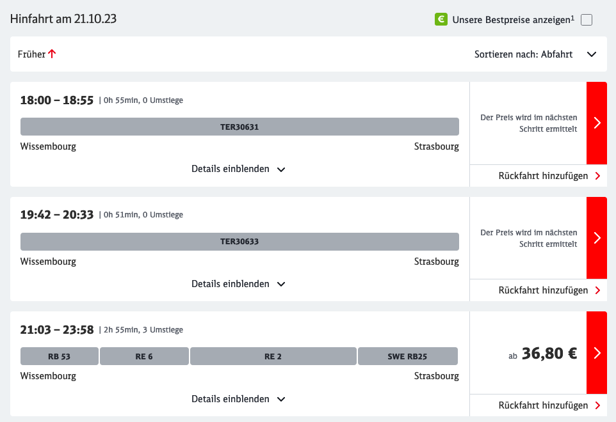Expand details for the 21:03 – 23:58 trip
This screenshot has width=616, height=422.
(238, 399)
